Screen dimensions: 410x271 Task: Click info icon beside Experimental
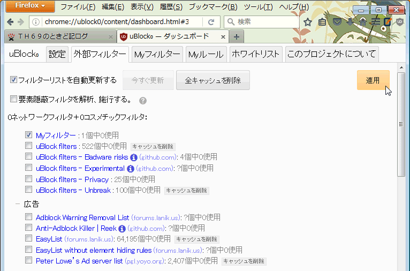[131, 169]
